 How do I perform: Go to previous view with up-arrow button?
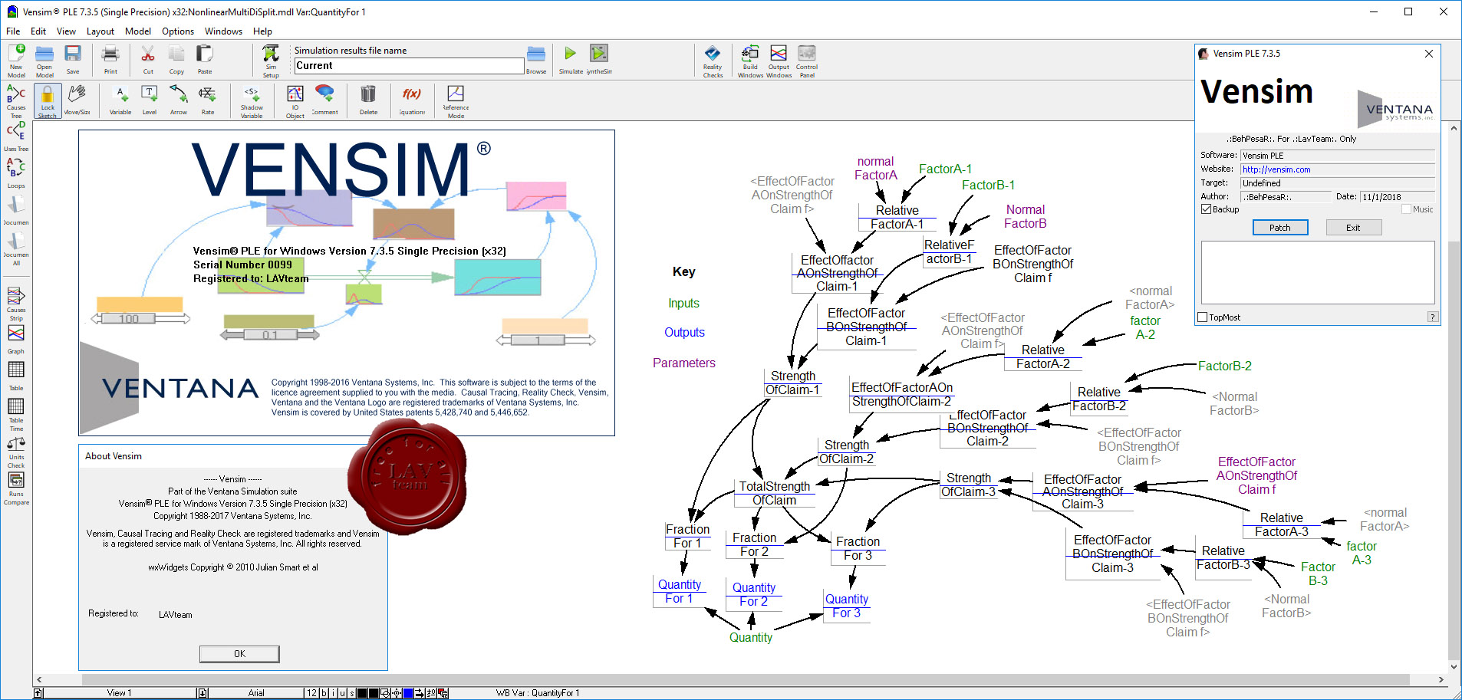(38, 693)
